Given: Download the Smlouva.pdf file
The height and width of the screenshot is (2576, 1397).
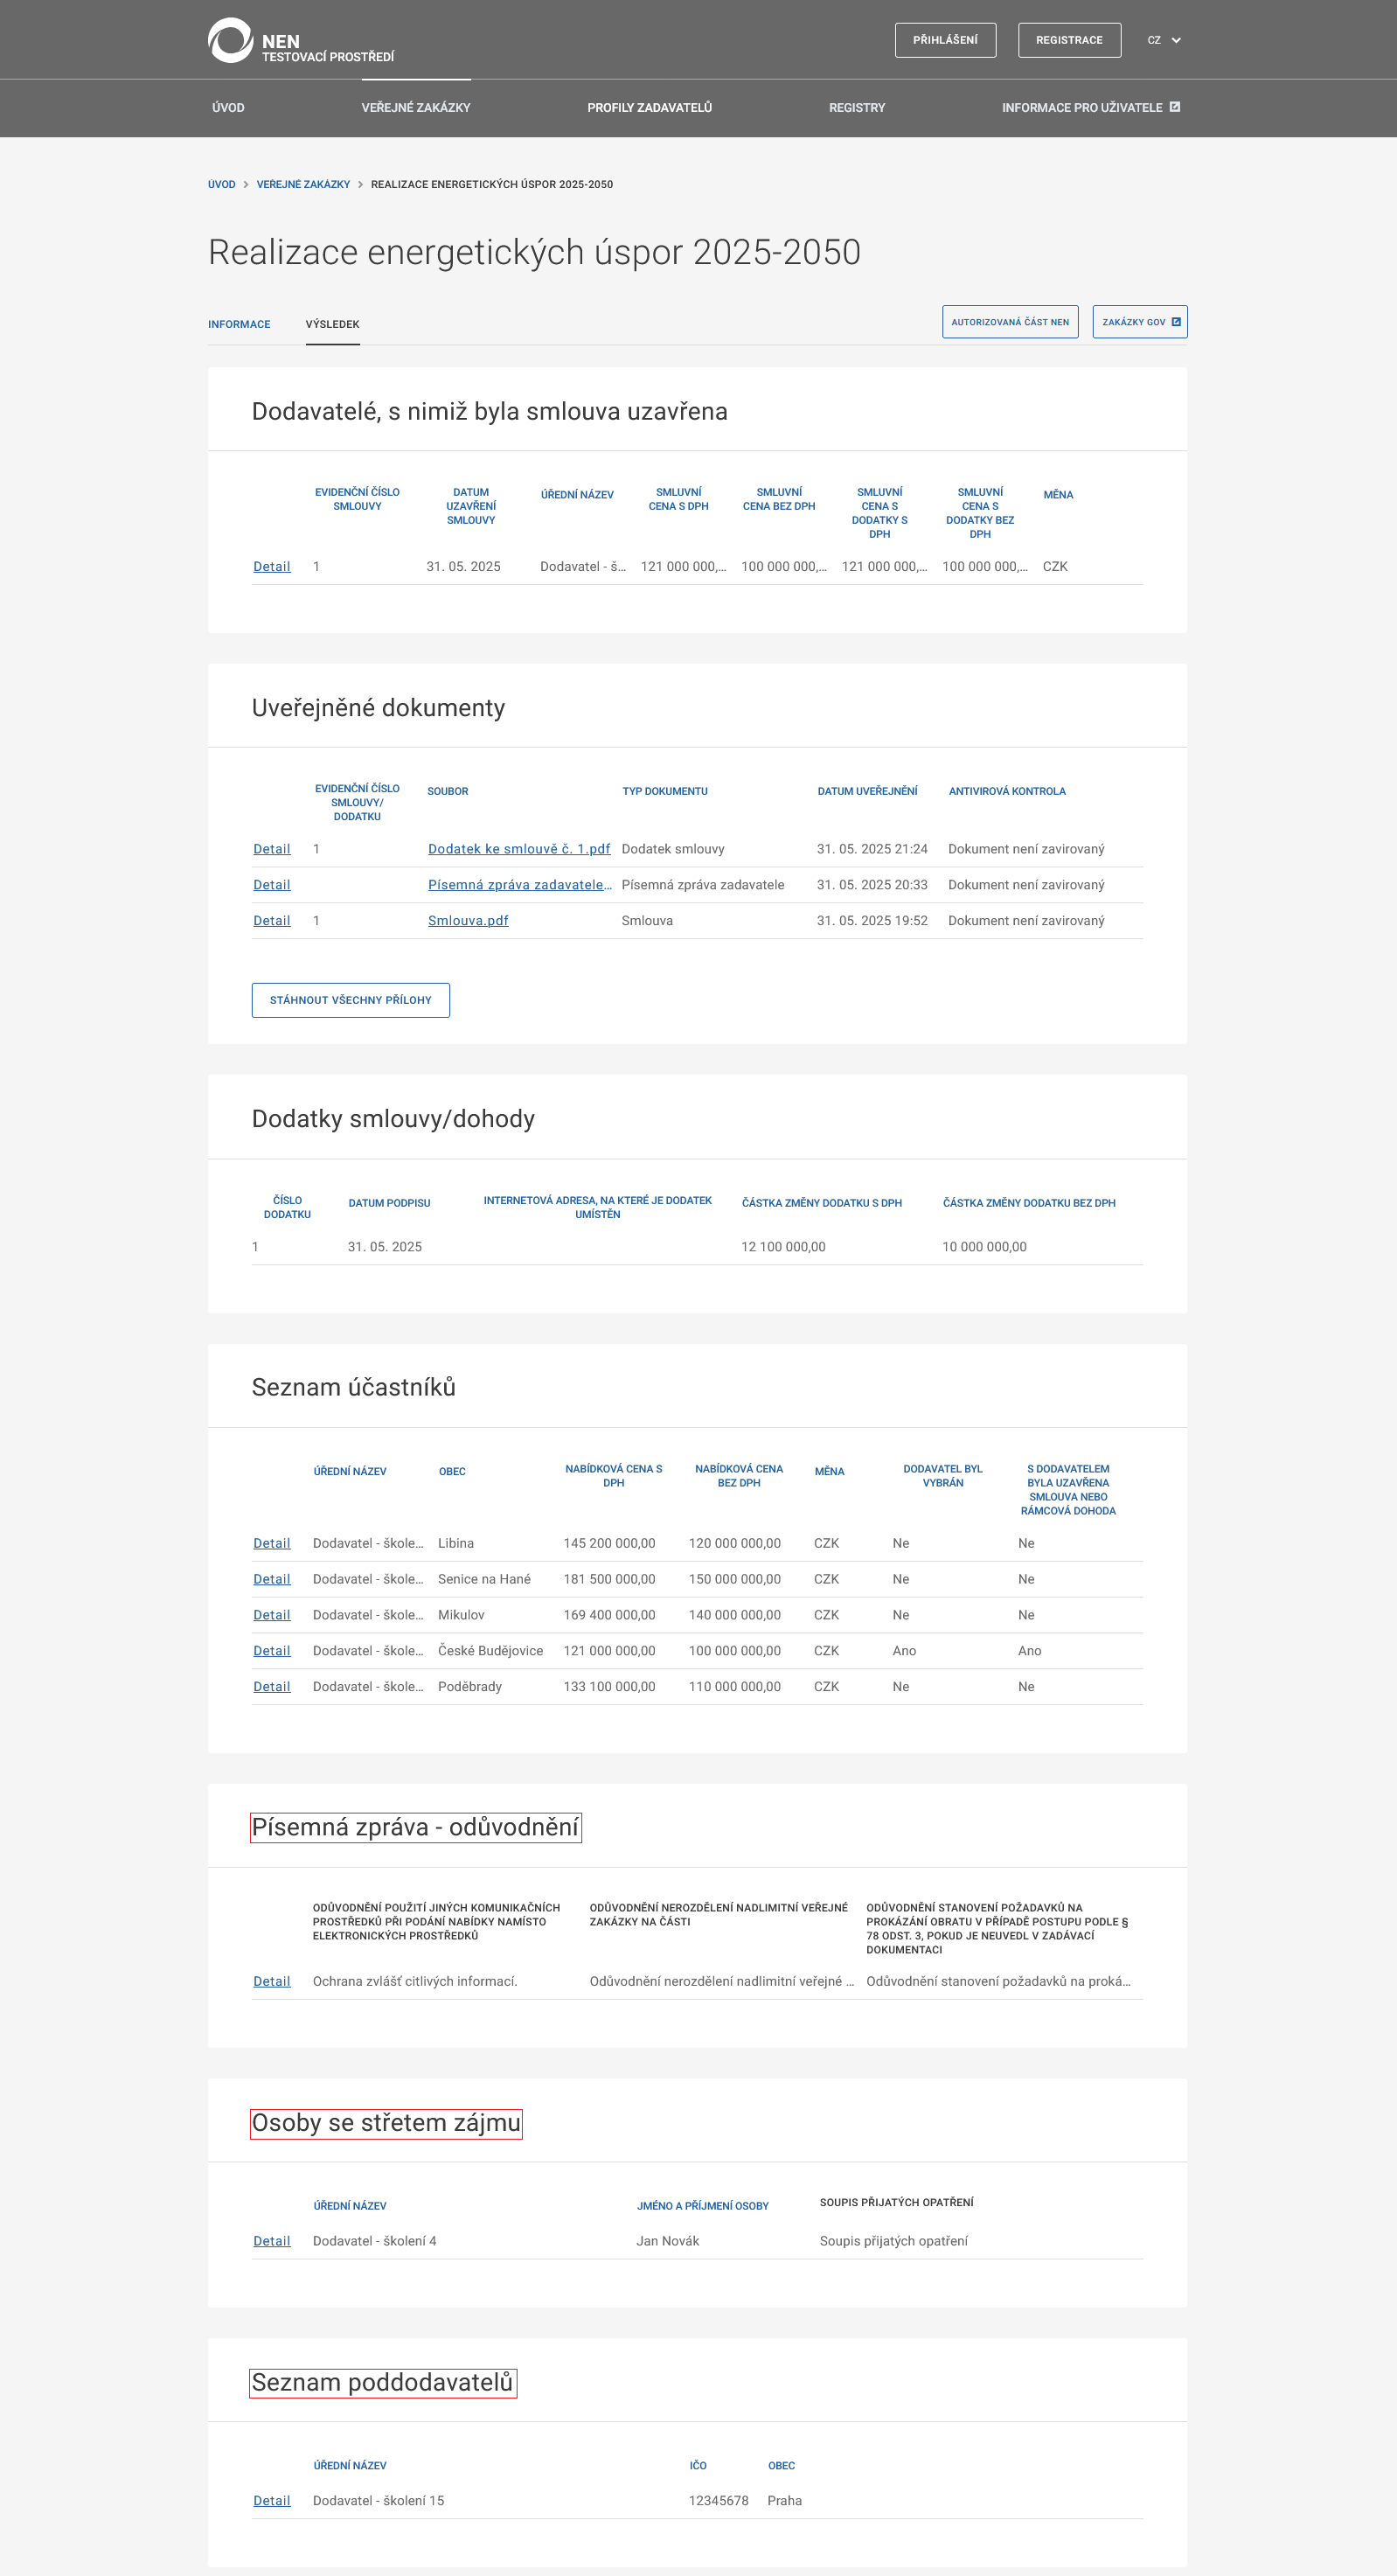Looking at the screenshot, I should (x=468, y=921).
